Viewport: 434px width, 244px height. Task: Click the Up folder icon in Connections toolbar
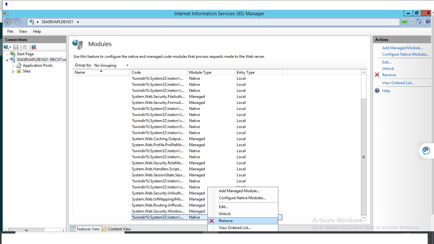(x=25, y=47)
